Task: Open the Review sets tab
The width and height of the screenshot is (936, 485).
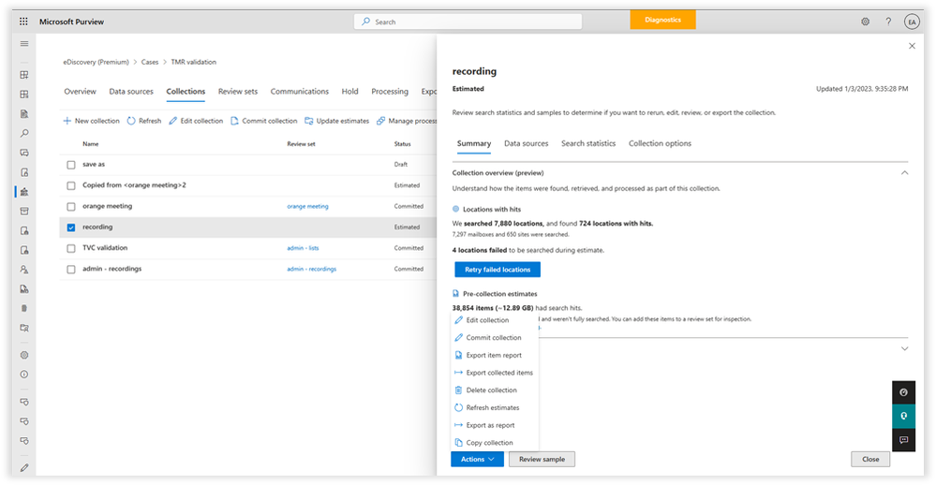Action: (238, 91)
